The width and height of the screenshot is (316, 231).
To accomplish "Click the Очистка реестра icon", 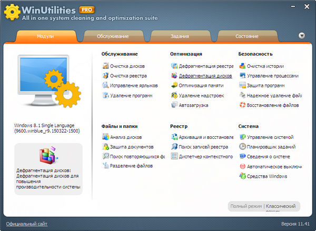I will [105, 76].
